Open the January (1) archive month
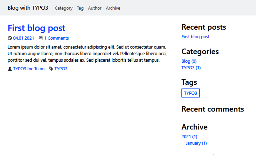The width and height of the screenshot is (256, 155). (196, 143)
